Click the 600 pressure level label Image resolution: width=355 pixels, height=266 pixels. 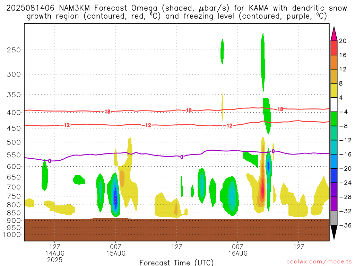coord(14,167)
